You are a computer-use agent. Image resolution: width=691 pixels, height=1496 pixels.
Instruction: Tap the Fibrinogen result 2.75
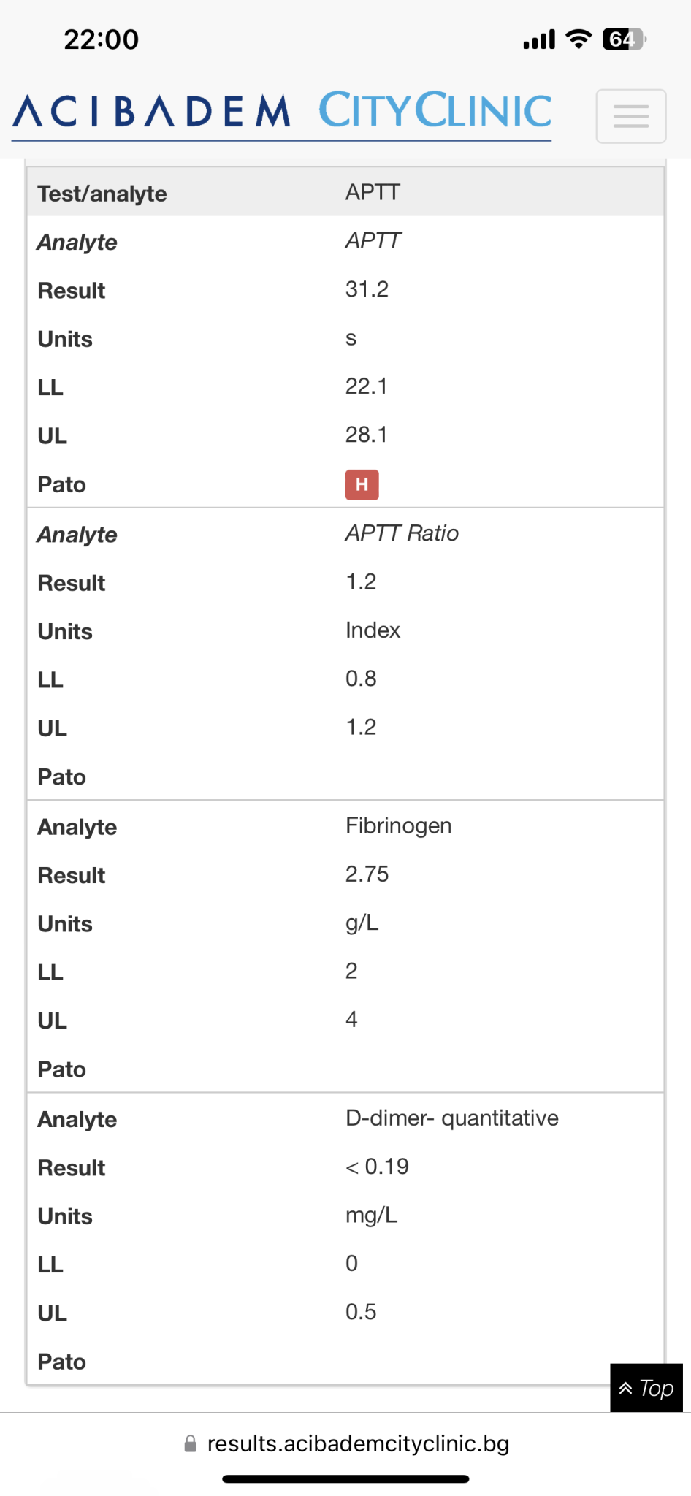click(367, 874)
